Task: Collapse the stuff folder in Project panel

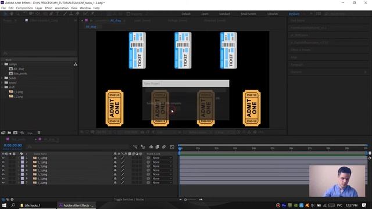Action: [x=2, y=87]
